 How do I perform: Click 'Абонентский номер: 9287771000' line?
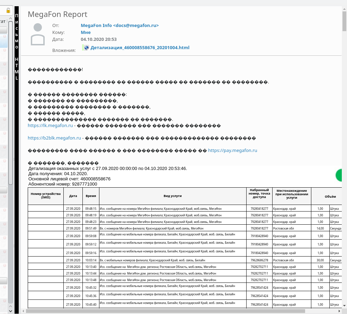pos(63,184)
